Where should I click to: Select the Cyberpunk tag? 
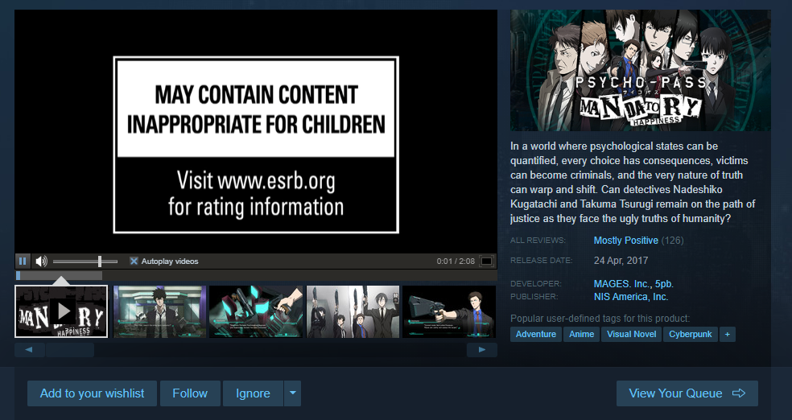[x=691, y=334]
